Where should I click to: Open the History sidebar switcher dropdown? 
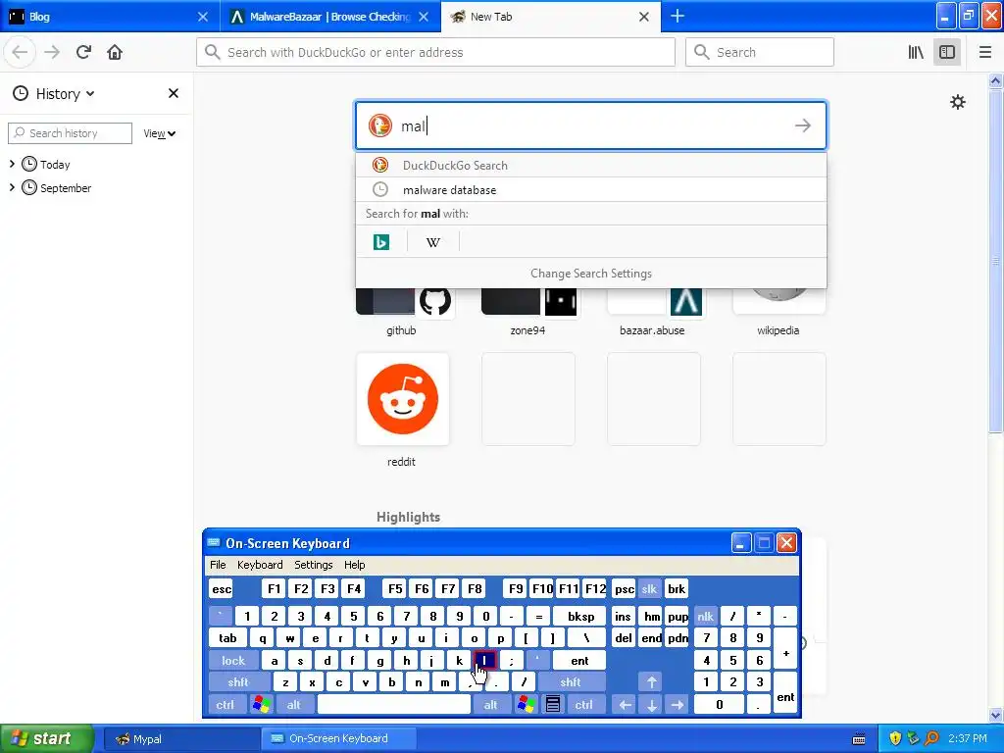pos(55,93)
